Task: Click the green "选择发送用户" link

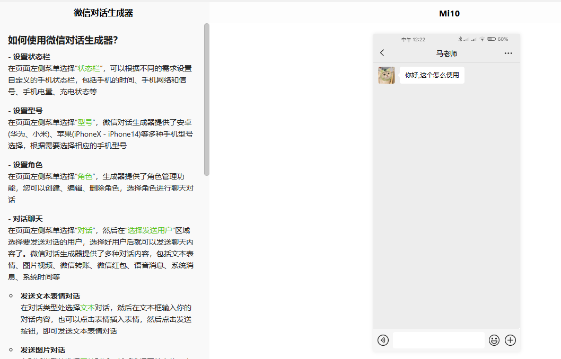Action: (x=150, y=230)
